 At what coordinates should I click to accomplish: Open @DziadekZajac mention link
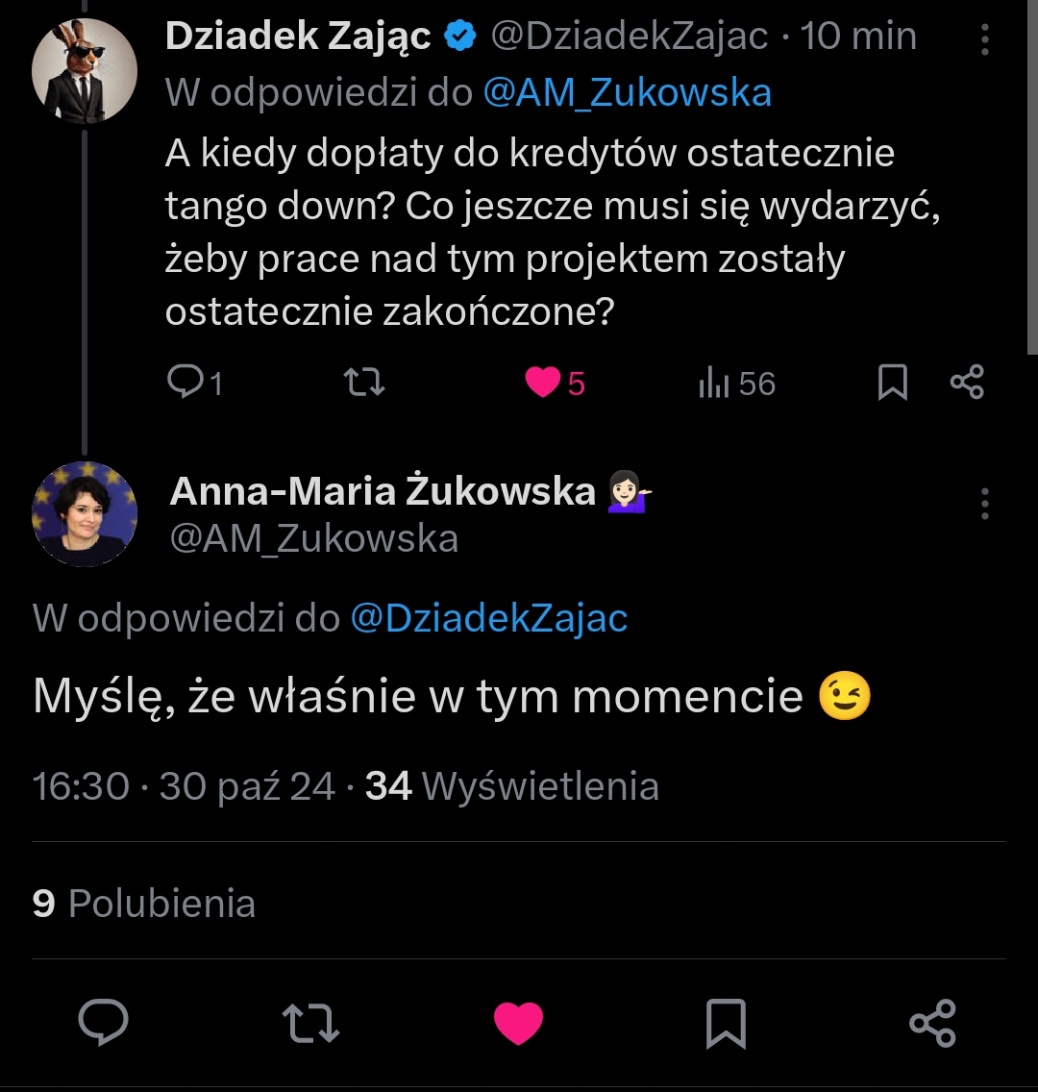(488, 618)
